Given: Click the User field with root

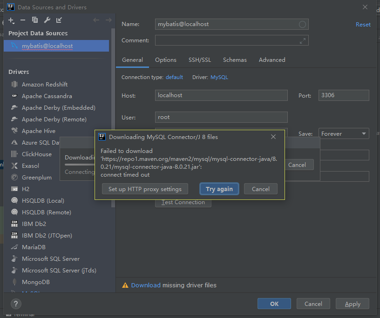Looking at the screenshot, I should coord(221,117).
